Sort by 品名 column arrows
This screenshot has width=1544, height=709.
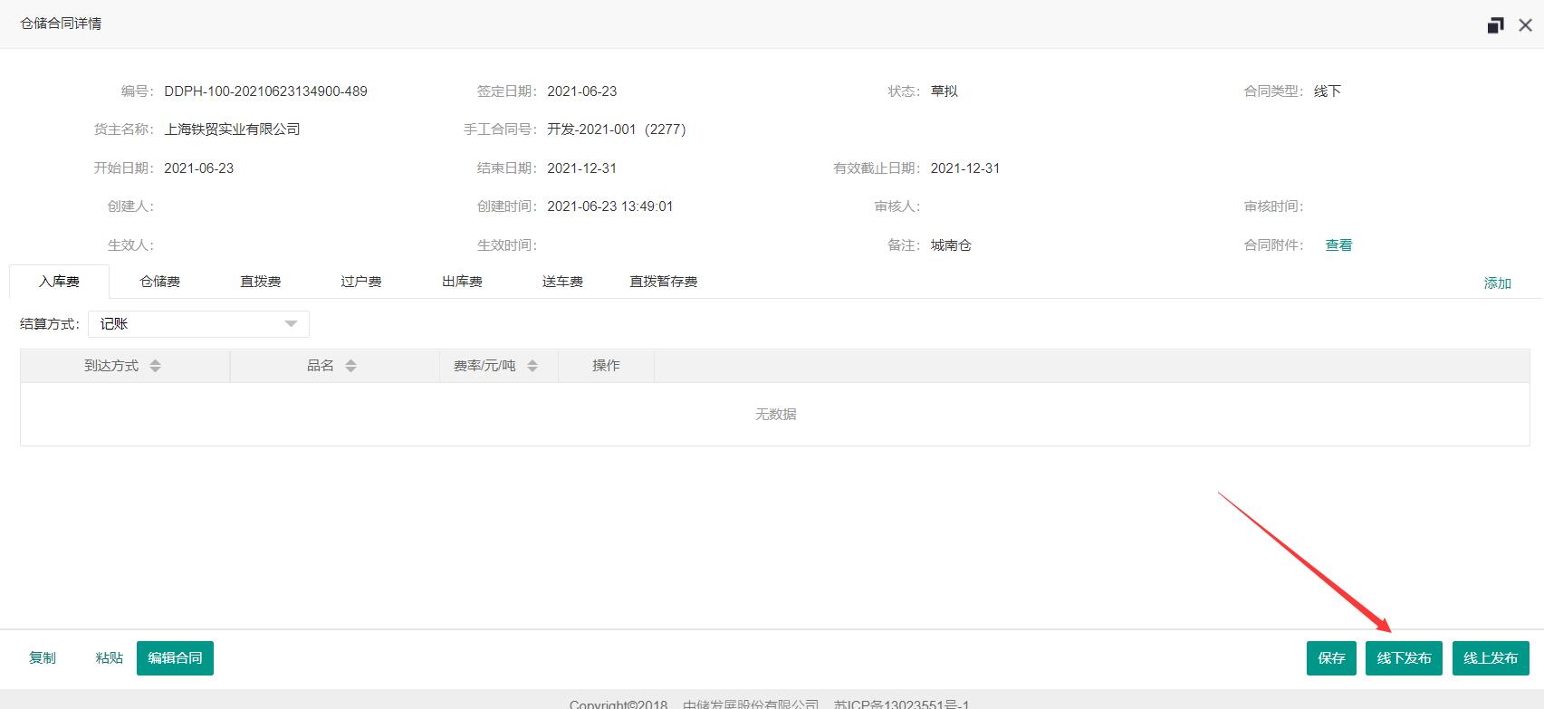pos(350,366)
